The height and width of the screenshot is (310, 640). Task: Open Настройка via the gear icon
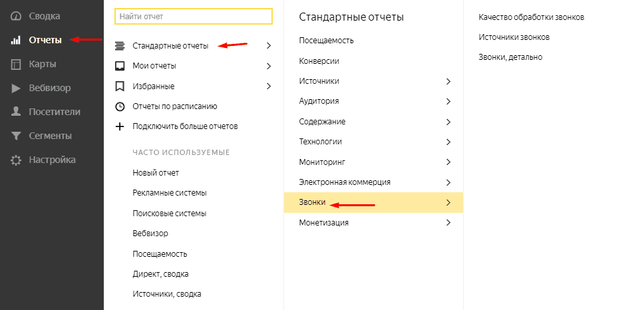pyautogui.click(x=16, y=160)
